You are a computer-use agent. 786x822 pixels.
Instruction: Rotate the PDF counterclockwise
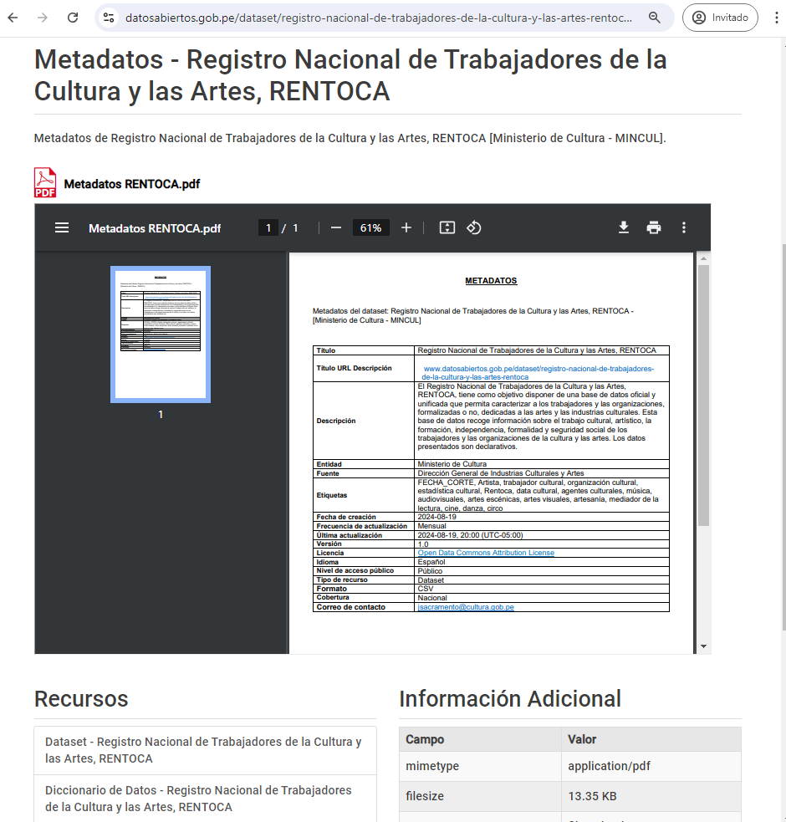pyautogui.click(x=474, y=227)
